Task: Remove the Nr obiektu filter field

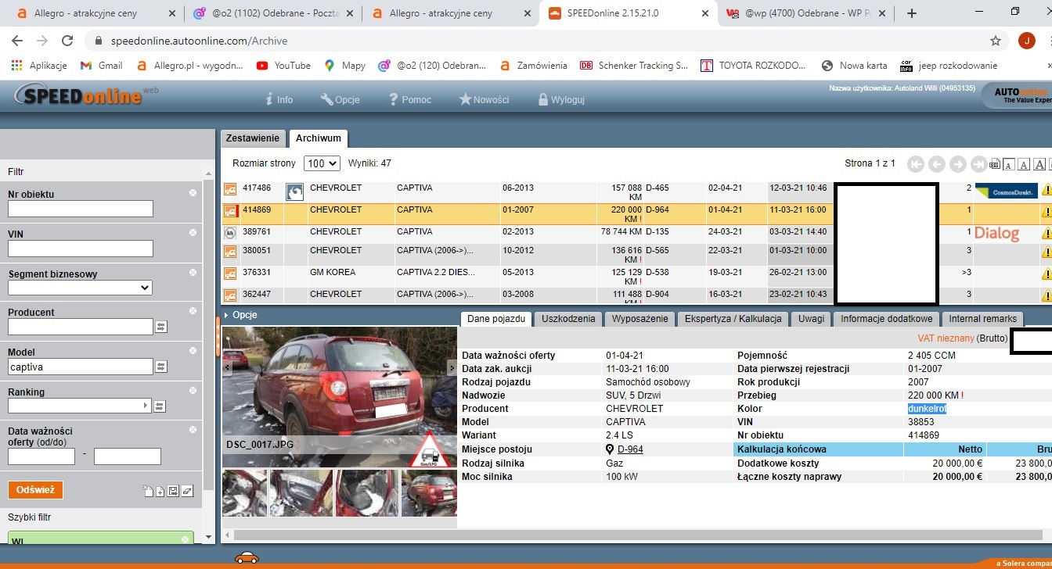Action: pyautogui.click(x=193, y=193)
